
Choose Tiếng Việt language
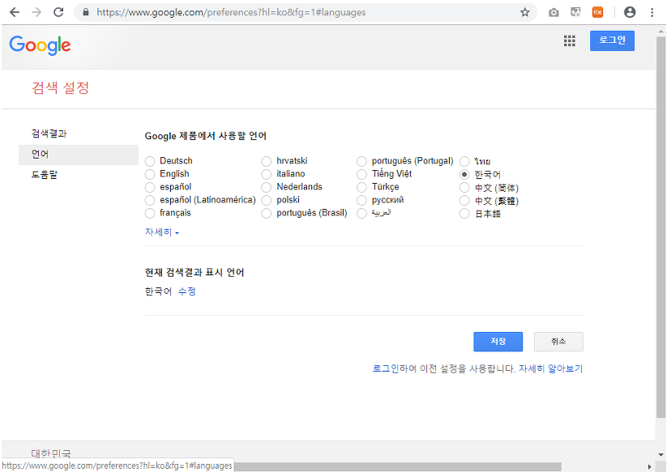click(361, 174)
